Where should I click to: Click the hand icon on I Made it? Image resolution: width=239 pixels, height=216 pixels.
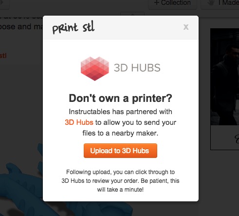(211, 3)
